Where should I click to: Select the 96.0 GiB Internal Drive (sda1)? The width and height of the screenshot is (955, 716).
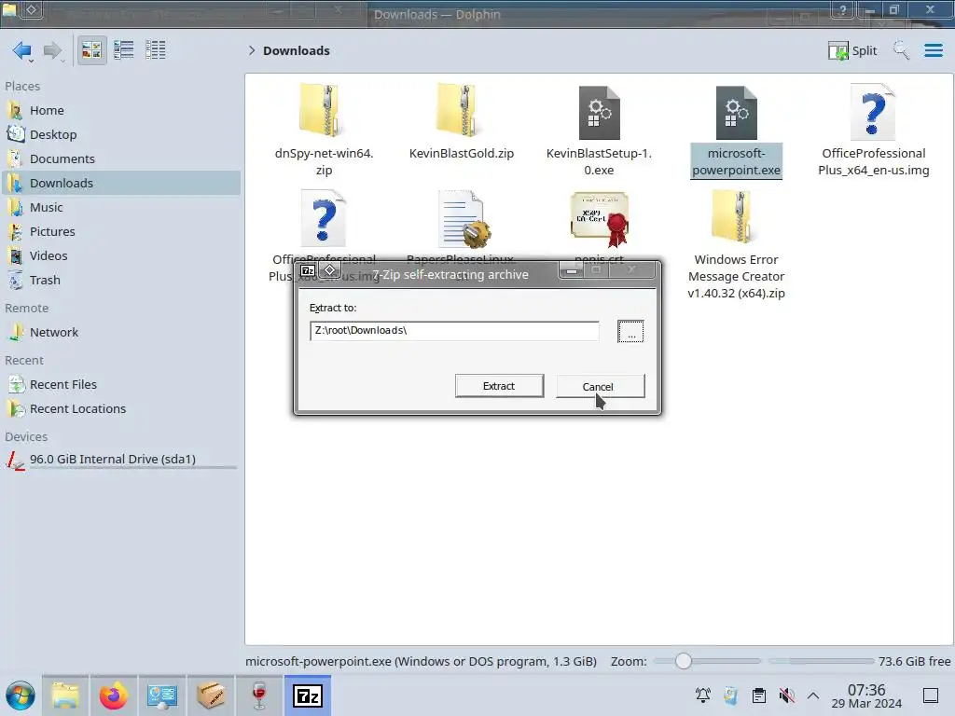120,460
